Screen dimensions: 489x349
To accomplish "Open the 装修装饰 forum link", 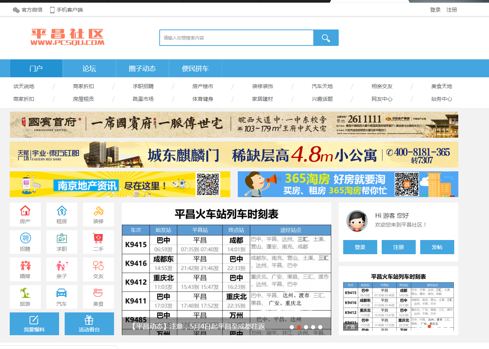I will (263, 86).
